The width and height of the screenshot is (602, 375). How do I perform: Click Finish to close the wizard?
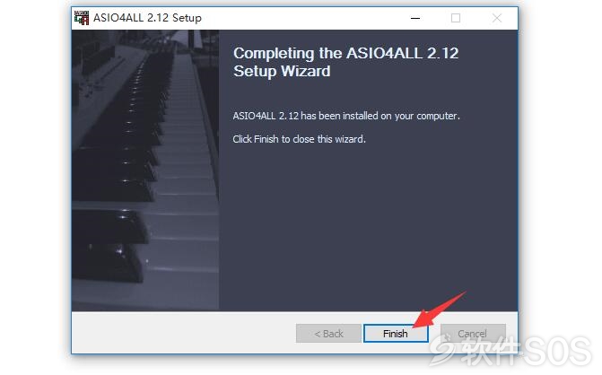pos(396,333)
